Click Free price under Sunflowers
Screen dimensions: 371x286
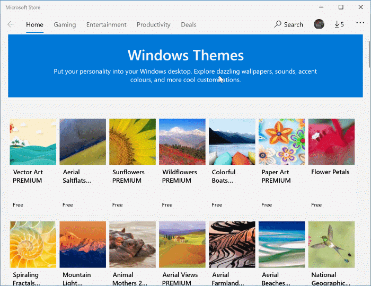(117, 204)
